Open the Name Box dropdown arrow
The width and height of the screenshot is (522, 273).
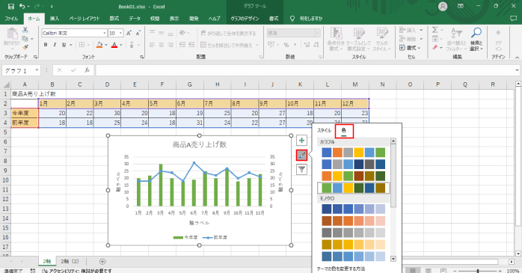click(x=37, y=70)
